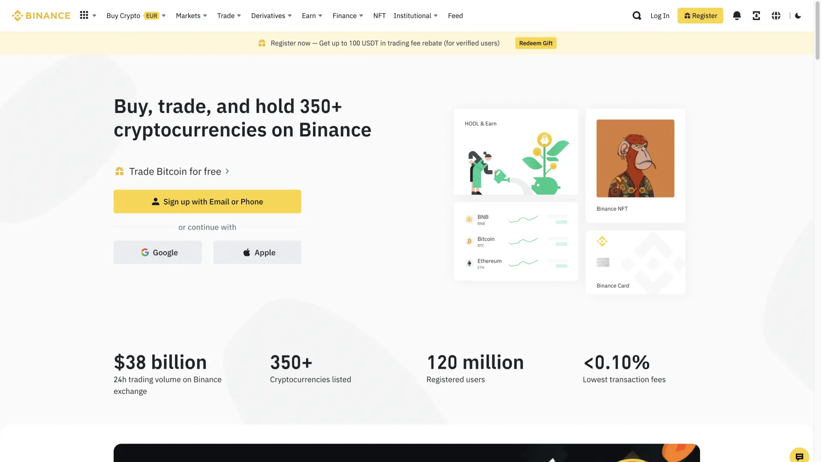Viewport: 821px width, 462px height.
Task: Click the Binance NFT thumbnail
Action: coord(635,158)
